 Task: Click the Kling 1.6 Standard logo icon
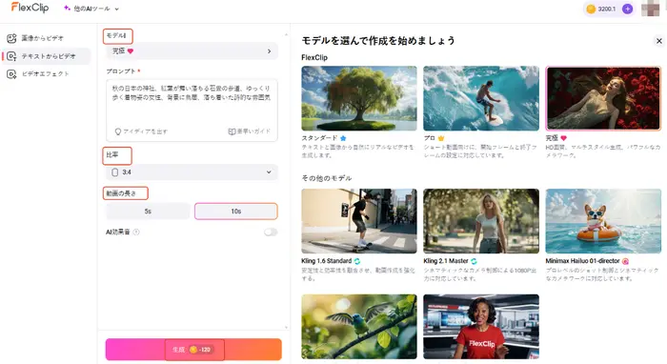point(357,261)
